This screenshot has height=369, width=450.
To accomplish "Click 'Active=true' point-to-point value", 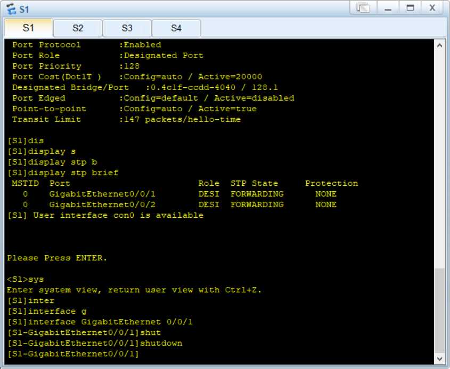I will click(x=227, y=109).
